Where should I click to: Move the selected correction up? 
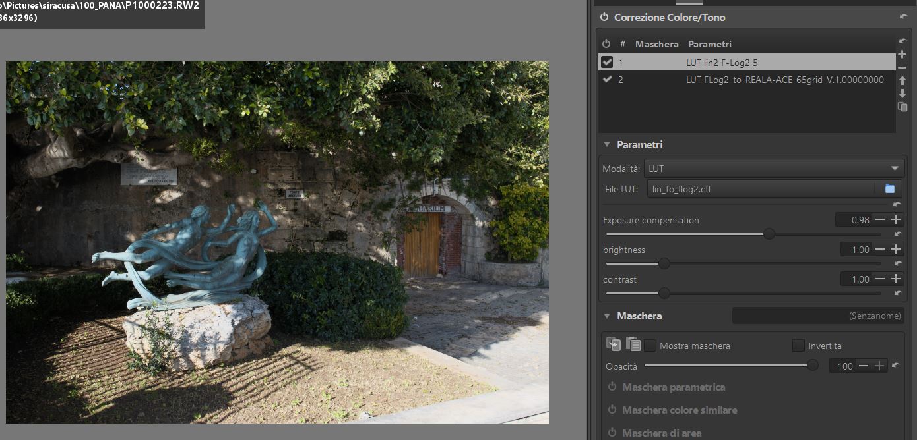point(902,80)
